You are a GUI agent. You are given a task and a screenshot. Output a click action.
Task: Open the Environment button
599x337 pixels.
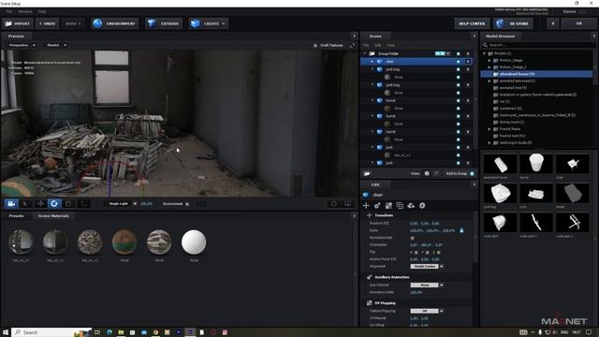point(114,23)
